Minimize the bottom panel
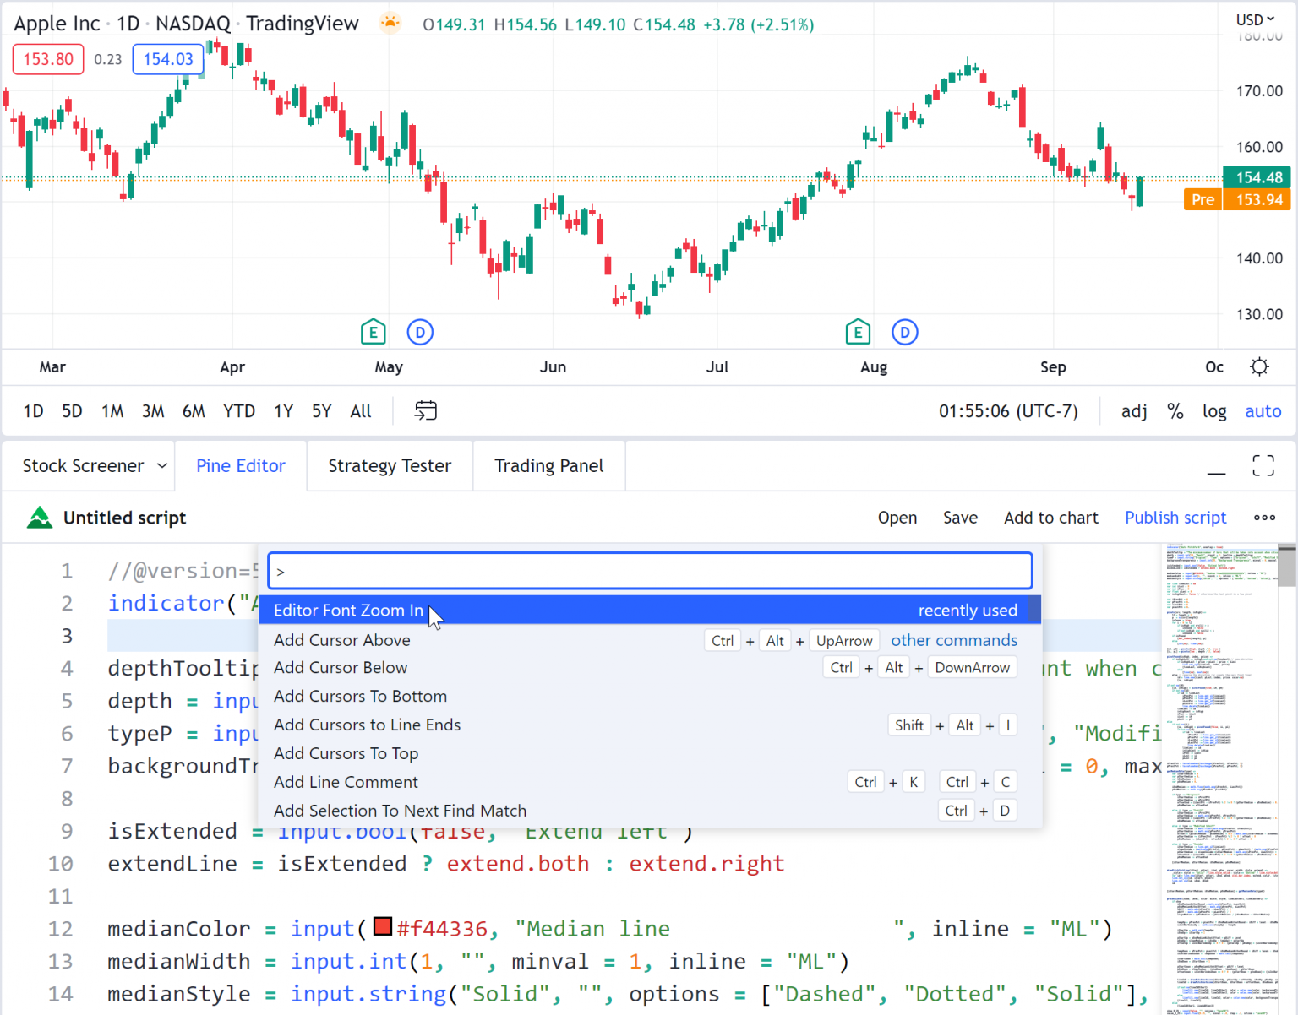 pos(1216,466)
